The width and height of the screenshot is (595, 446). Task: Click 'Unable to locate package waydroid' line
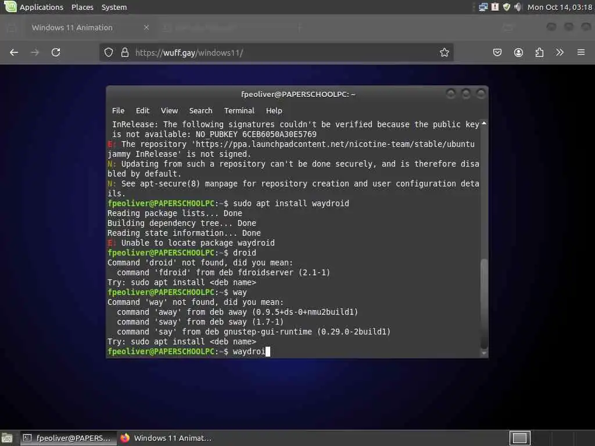[x=191, y=243]
